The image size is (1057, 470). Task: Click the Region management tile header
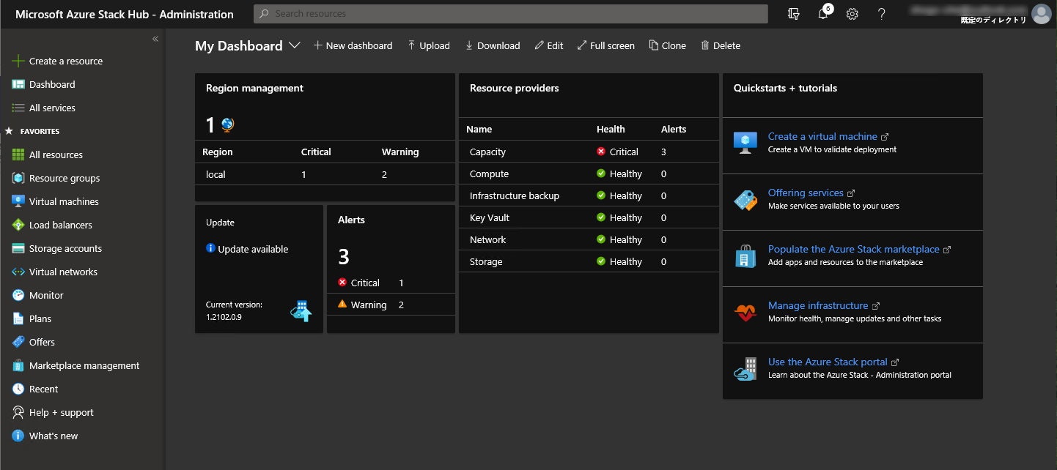pos(254,88)
